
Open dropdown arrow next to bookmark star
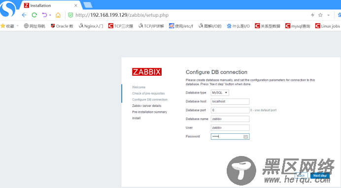(328, 15)
